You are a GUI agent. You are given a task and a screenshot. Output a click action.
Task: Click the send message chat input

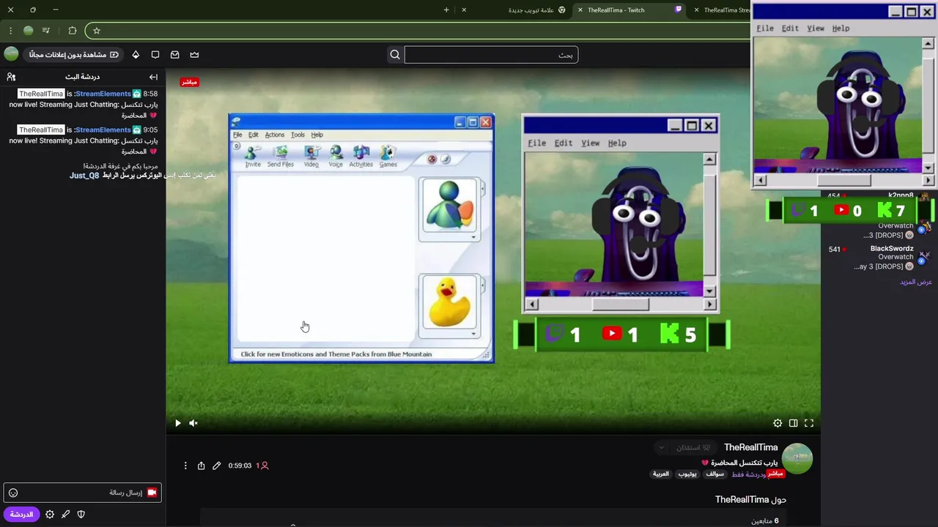click(x=82, y=493)
